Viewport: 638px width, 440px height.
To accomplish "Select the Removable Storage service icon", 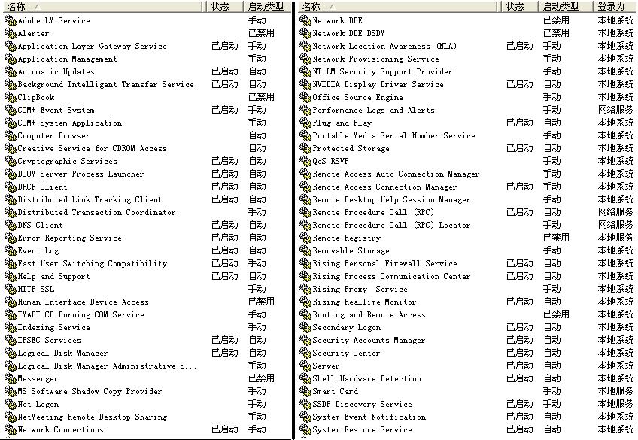I will [305, 250].
